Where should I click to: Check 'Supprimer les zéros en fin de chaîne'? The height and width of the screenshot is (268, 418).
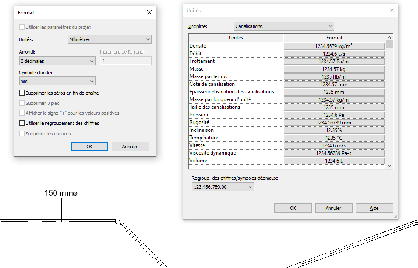(x=22, y=93)
